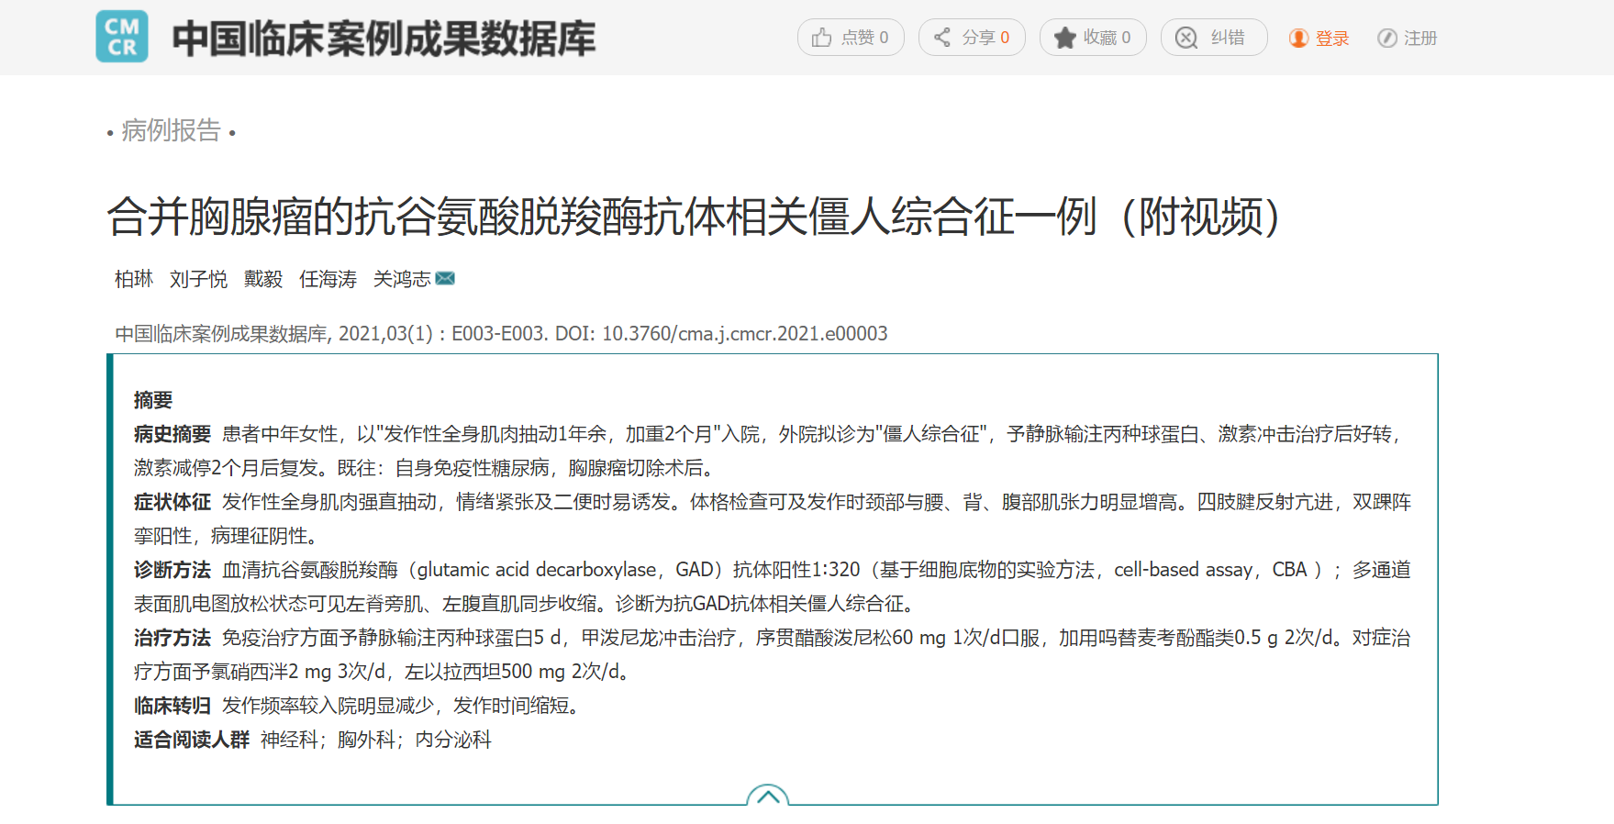Click the 病例报告 category label
The height and width of the screenshot is (824, 1614).
(172, 131)
